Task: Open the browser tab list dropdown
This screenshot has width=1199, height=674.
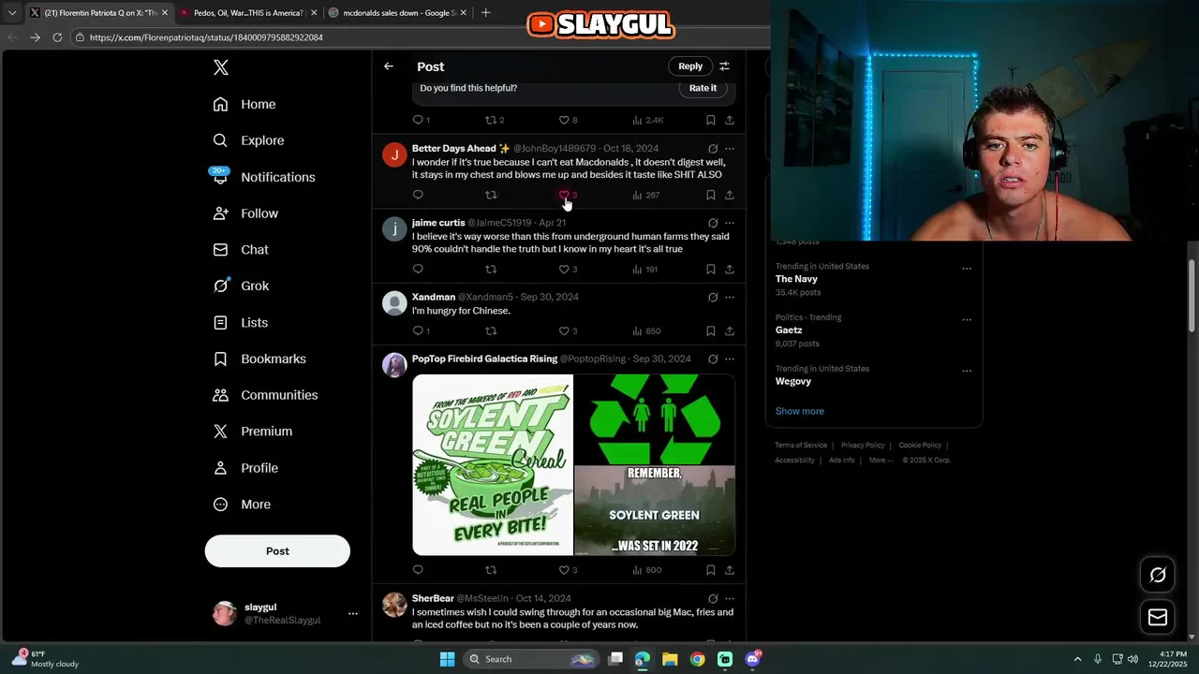Action: (12, 13)
